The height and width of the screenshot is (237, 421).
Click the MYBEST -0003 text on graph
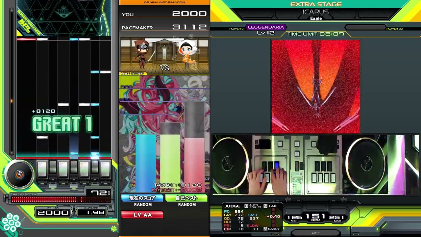tap(177, 190)
